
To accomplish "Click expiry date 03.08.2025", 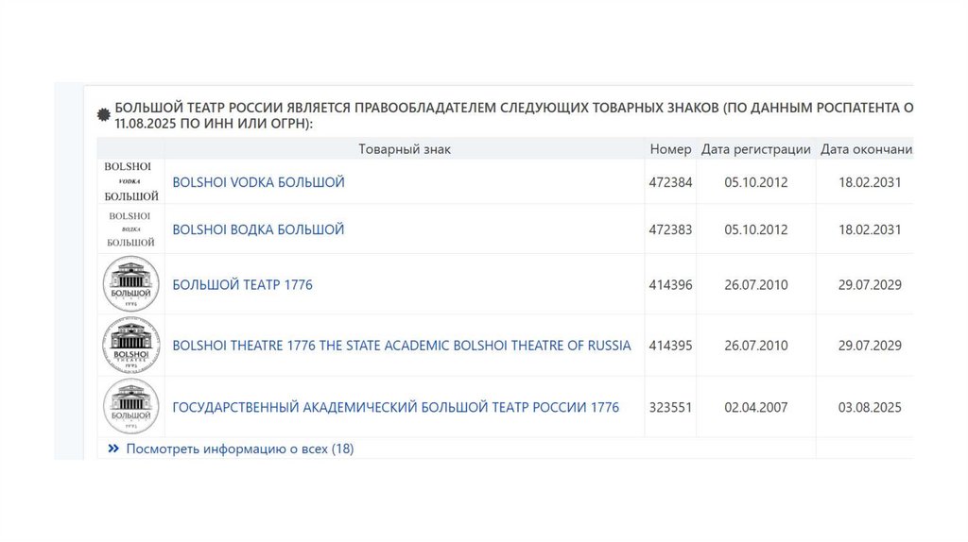I will pyautogui.click(x=870, y=408).
